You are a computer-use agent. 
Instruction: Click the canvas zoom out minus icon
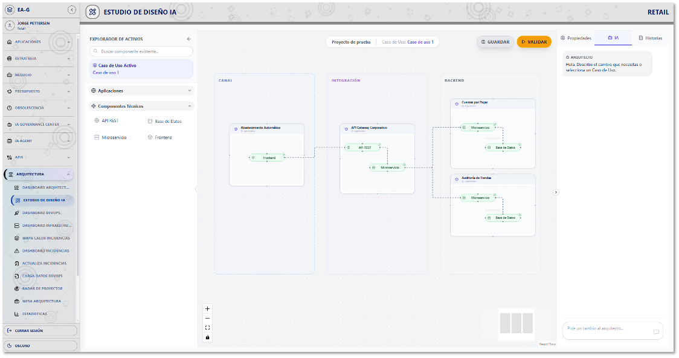click(x=208, y=318)
